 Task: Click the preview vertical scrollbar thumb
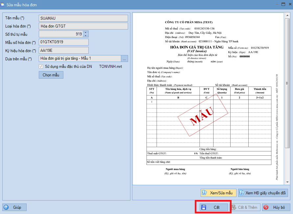287,83
